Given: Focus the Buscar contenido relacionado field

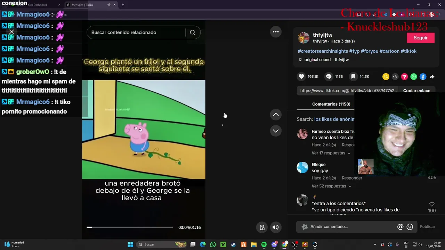Looking at the screenshot, I should [136, 32].
